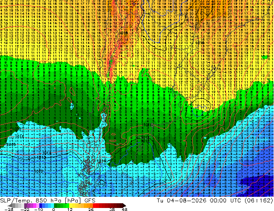Click the temperature color scale bar legend
274x211 pixels.
67,205
